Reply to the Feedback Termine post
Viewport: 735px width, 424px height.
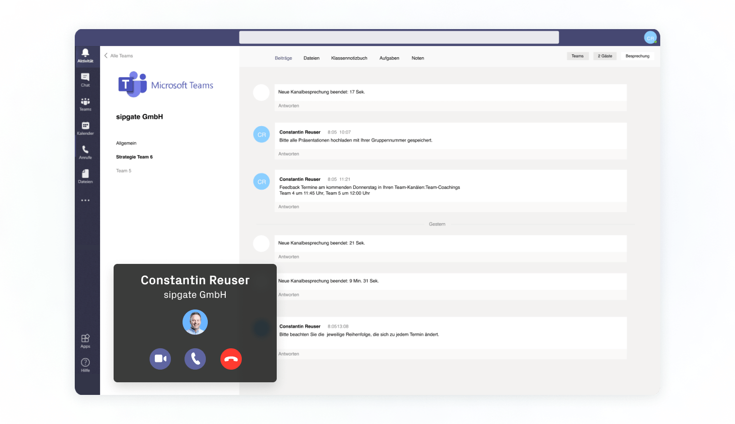tap(289, 207)
